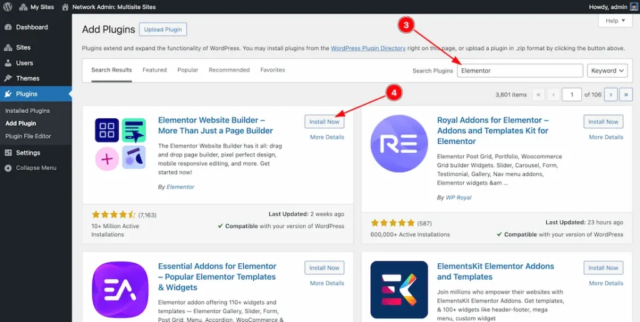The image size is (640, 322).
Task: Click the Elementor Website Builder plugin icon
Action: pyautogui.click(x=120, y=144)
